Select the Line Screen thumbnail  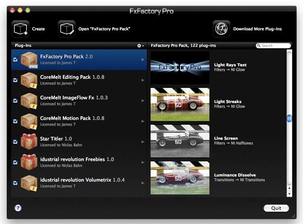[x=180, y=141]
